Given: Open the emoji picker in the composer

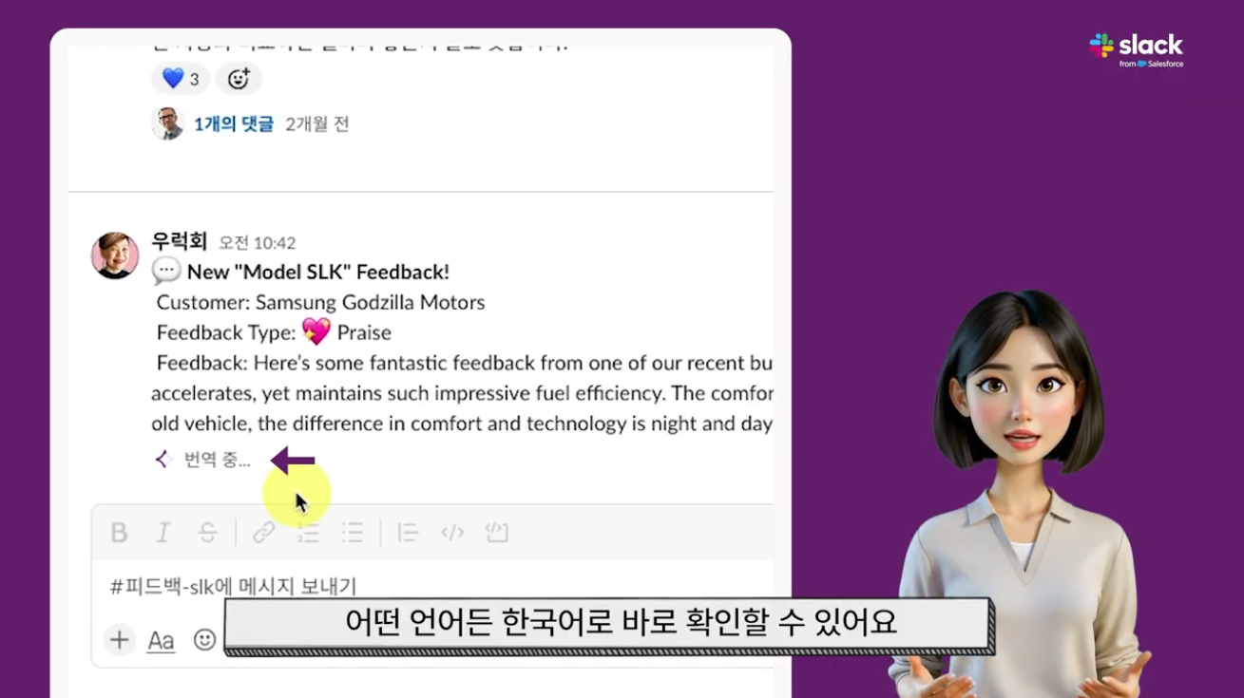Looking at the screenshot, I should (204, 640).
